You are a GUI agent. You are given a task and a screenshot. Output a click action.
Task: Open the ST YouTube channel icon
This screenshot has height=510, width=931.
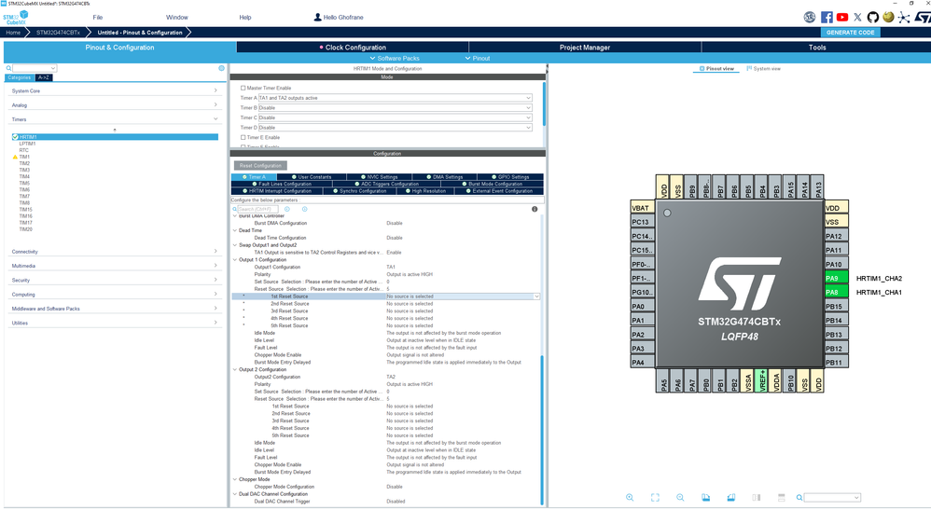[x=842, y=17]
